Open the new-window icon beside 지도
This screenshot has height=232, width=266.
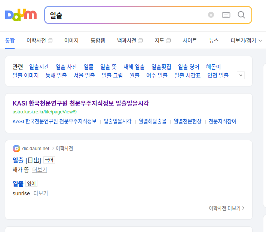[168, 40]
